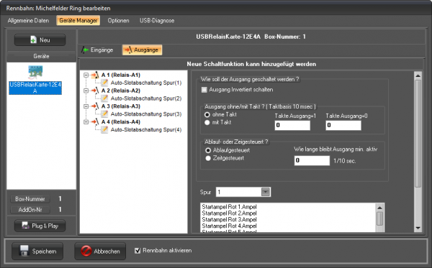Select the A 2 (Relais-A2) tree label
The width and height of the screenshot is (432, 268).
[x=121, y=91]
